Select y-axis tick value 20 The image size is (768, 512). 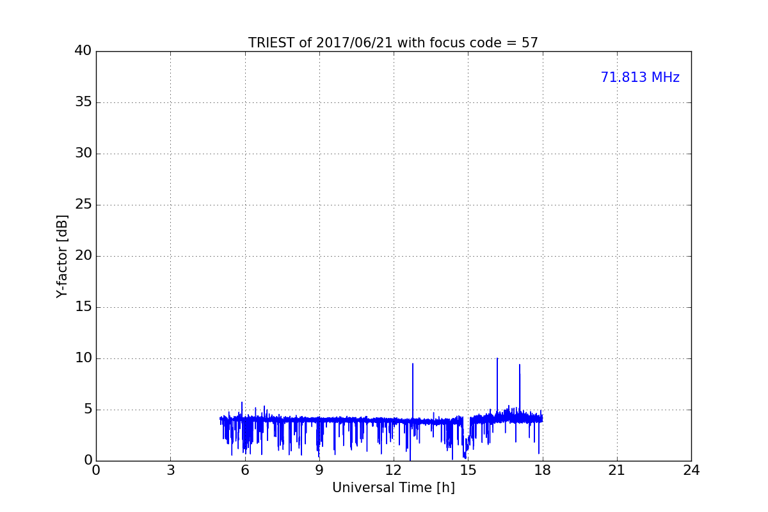point(83,256)
